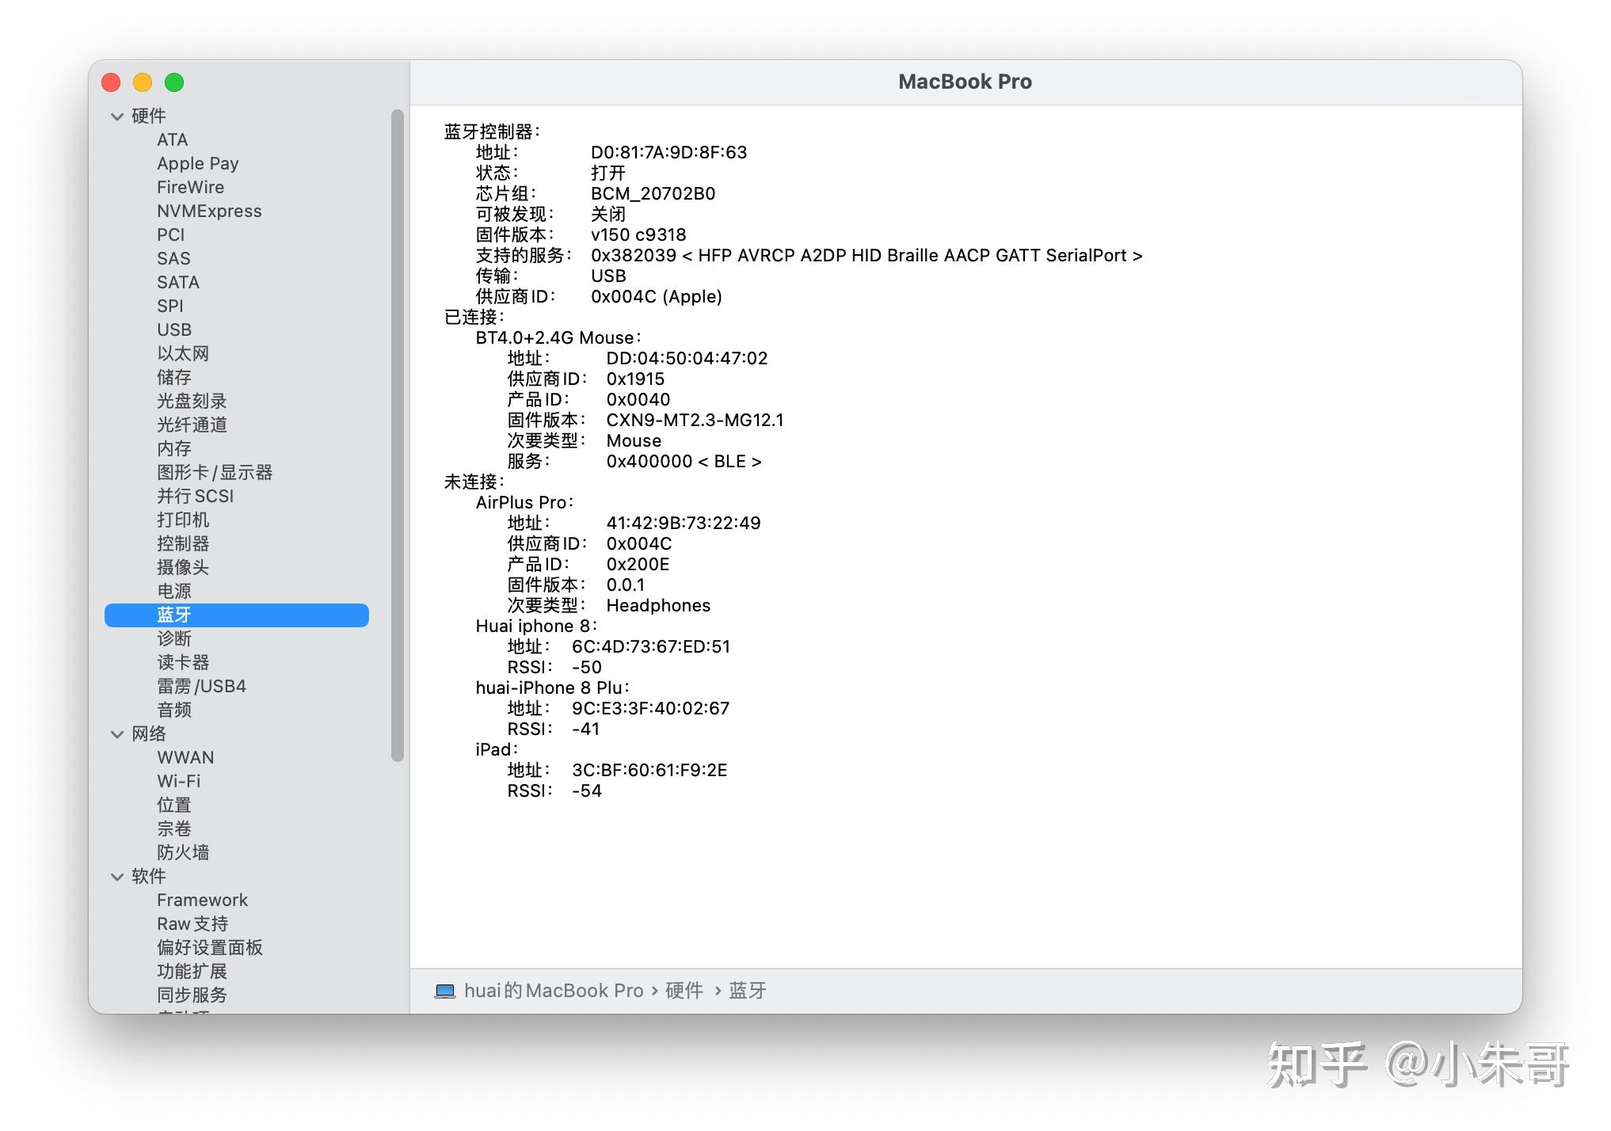View 摄像头 camera information
Image resolution: width=1611 pixels, height=1131 pixels.
tap(183, 567)
